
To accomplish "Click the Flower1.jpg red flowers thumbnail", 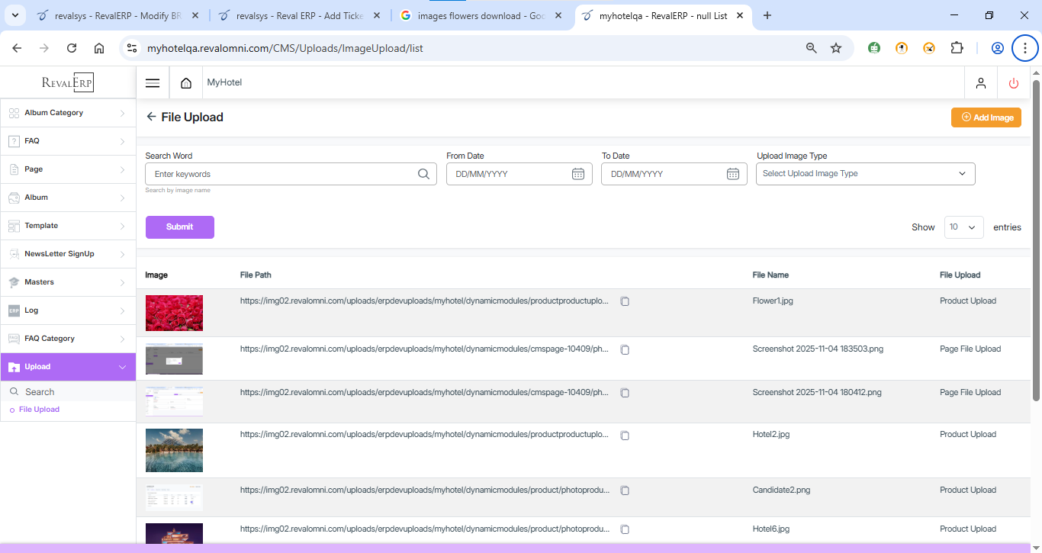I will (x=174, y=313).
